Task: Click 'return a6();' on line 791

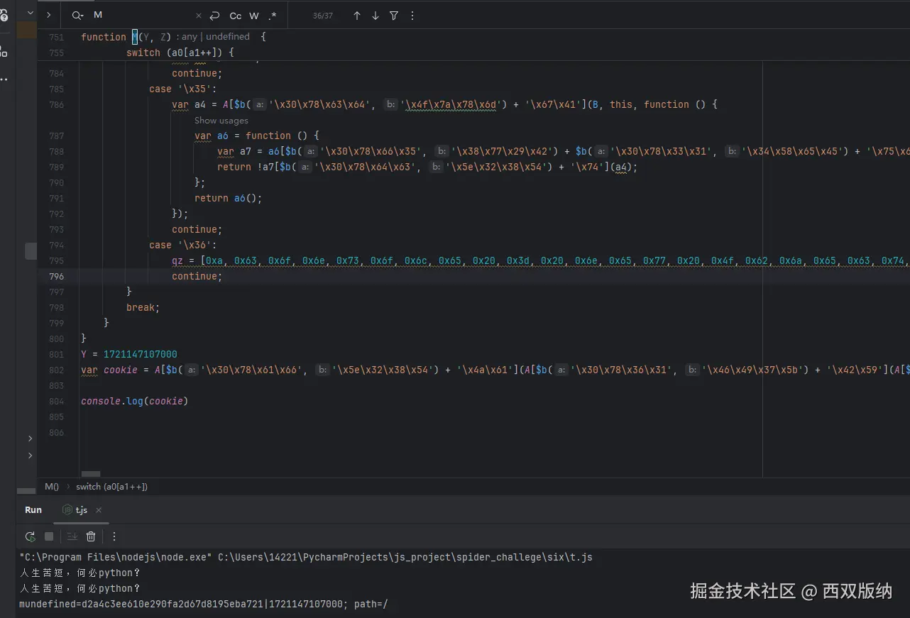Action: pos(229,199)
